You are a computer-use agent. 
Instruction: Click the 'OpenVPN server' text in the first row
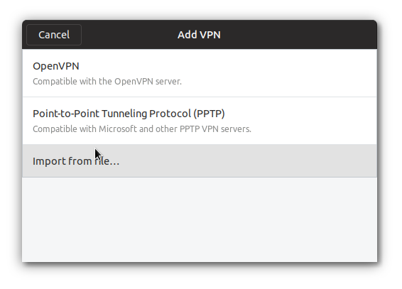tap(148, 82)
